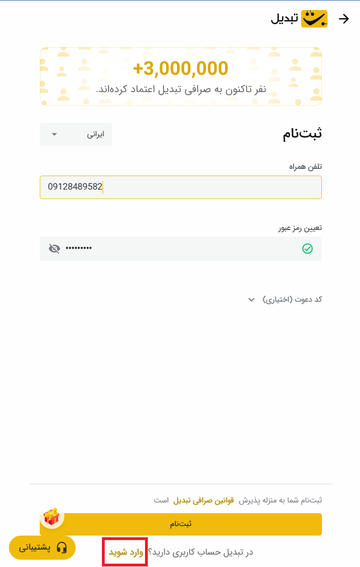Click the +3,000,000 users banner
The height and width of the screenshot is (567, 360).
pyautogui.click(x=180, y=76)
